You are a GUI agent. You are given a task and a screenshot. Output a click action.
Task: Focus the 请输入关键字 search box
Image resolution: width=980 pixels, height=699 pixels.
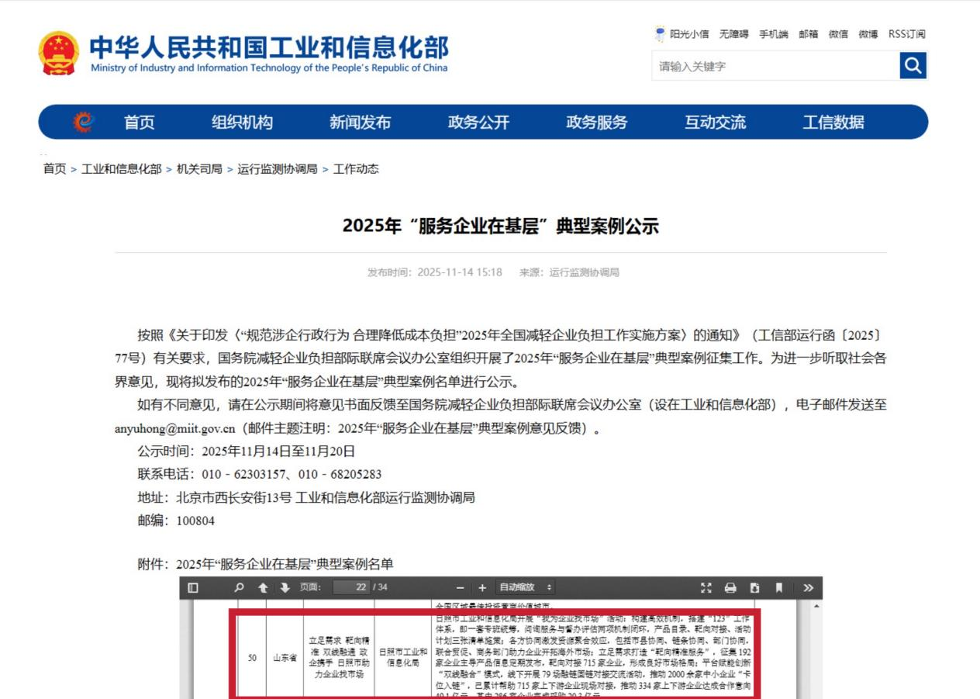coord(775,66)
